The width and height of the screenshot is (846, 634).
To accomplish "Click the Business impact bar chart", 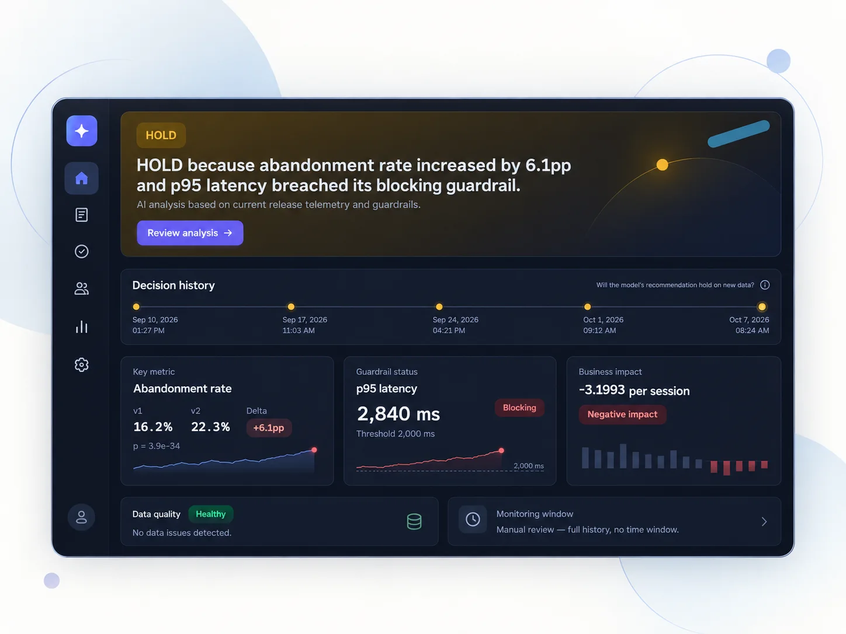I will (x=675, y=459).
